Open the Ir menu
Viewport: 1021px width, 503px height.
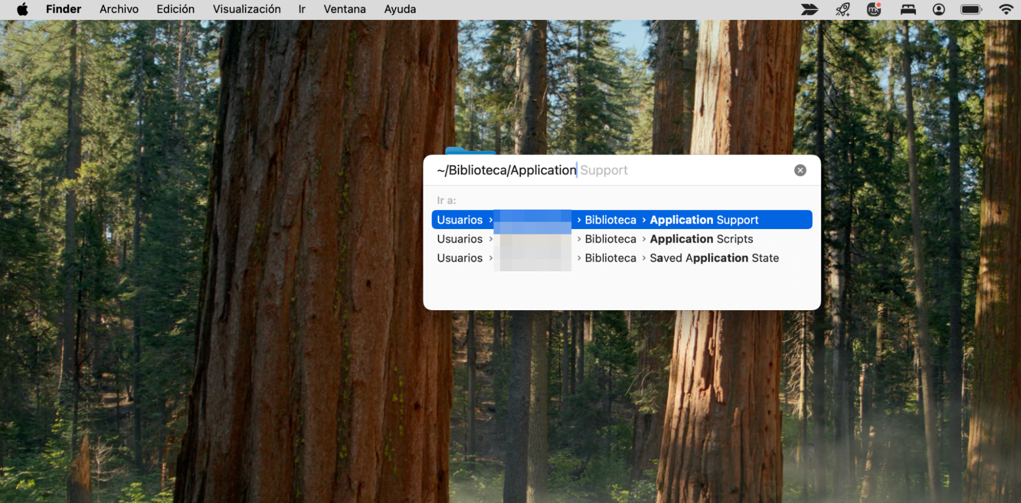(301, 9)
